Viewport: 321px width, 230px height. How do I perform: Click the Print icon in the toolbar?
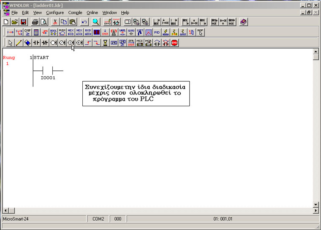(x=35, y=22)
